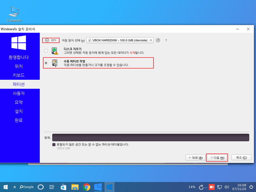Click the Windows logo in sidebar

19,42
